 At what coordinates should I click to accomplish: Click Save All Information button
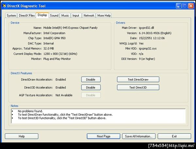click(139, 136)
